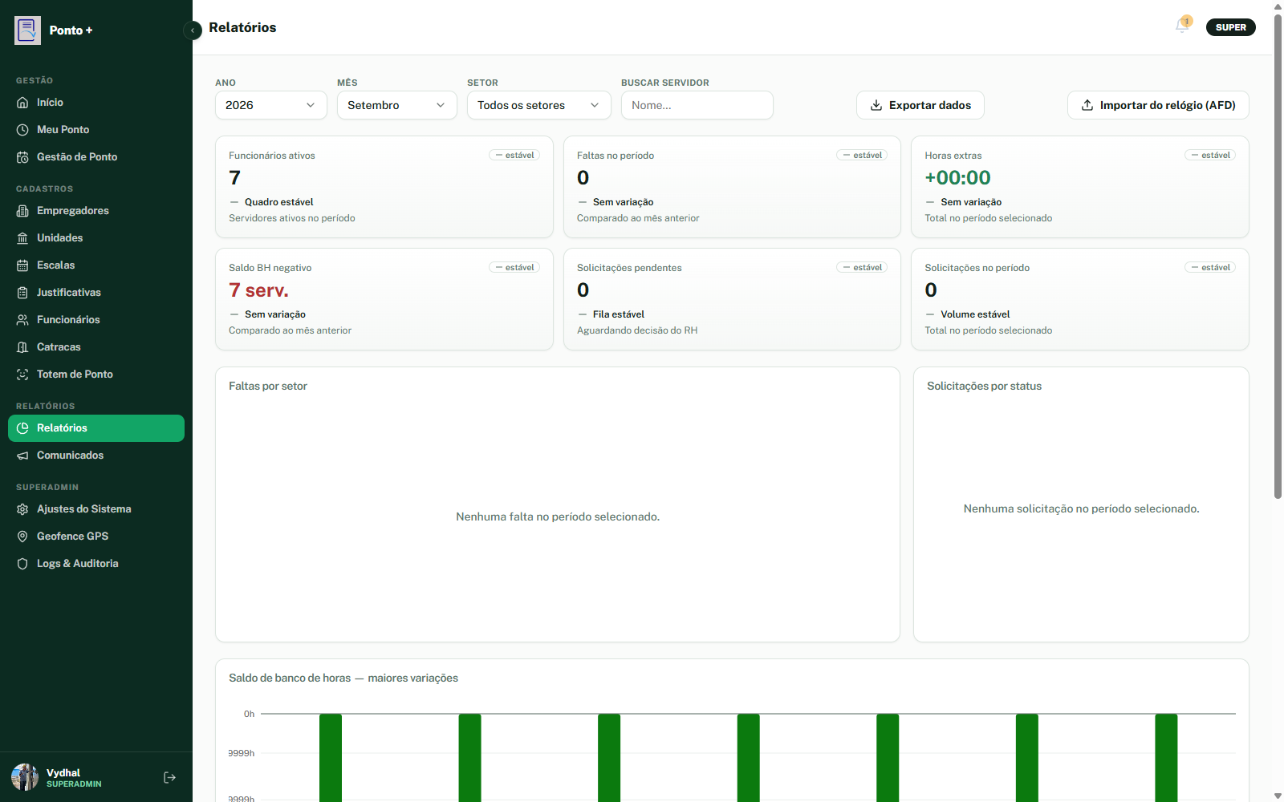The width and height of the screenshot is (1284, 802).
Task: Click the Faltas por setor chart title
Action: pyautogui.click(x=268, y=387)
